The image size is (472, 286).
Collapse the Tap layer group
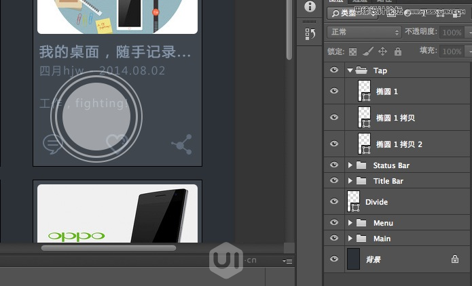pos(350,70)
